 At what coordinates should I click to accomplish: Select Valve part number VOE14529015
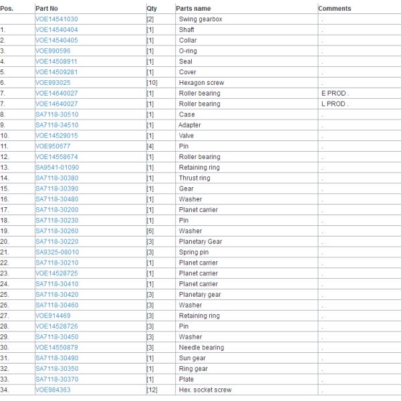tap(56, 136)
